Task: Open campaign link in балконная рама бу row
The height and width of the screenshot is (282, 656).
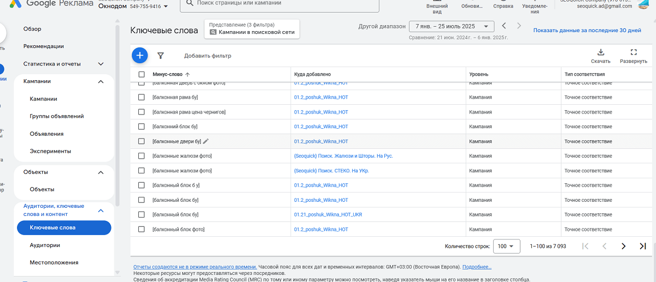Action: click(321, 97)
